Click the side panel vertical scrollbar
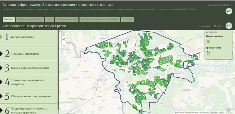Image resolution: width=235 pixels, height=114 pixels. point(58,72)
